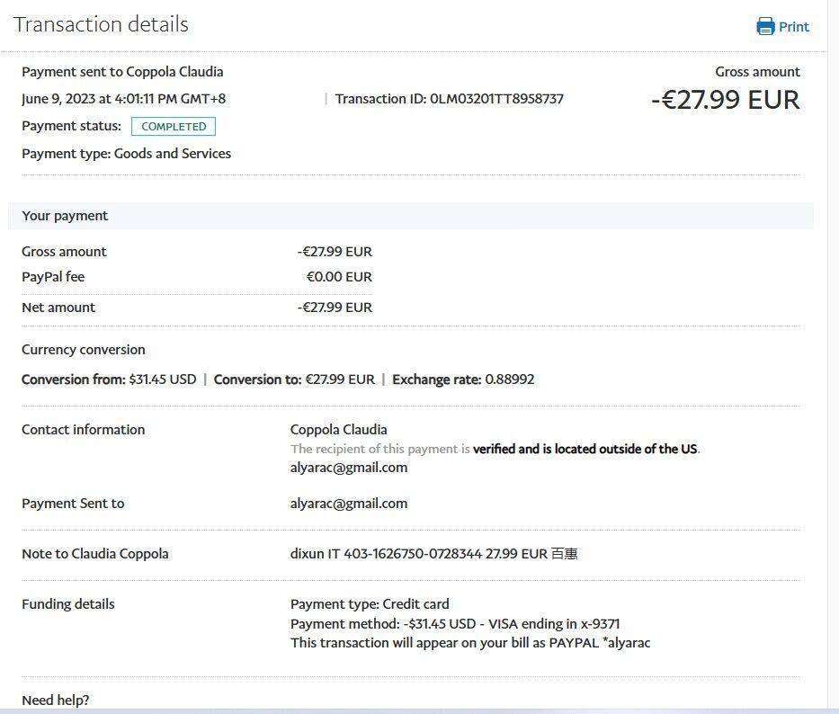The image size is (839, 714).
Task: Open the Need help? section
Action: pos(56,700)
